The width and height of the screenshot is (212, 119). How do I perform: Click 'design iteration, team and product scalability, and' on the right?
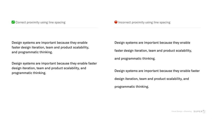152,79
